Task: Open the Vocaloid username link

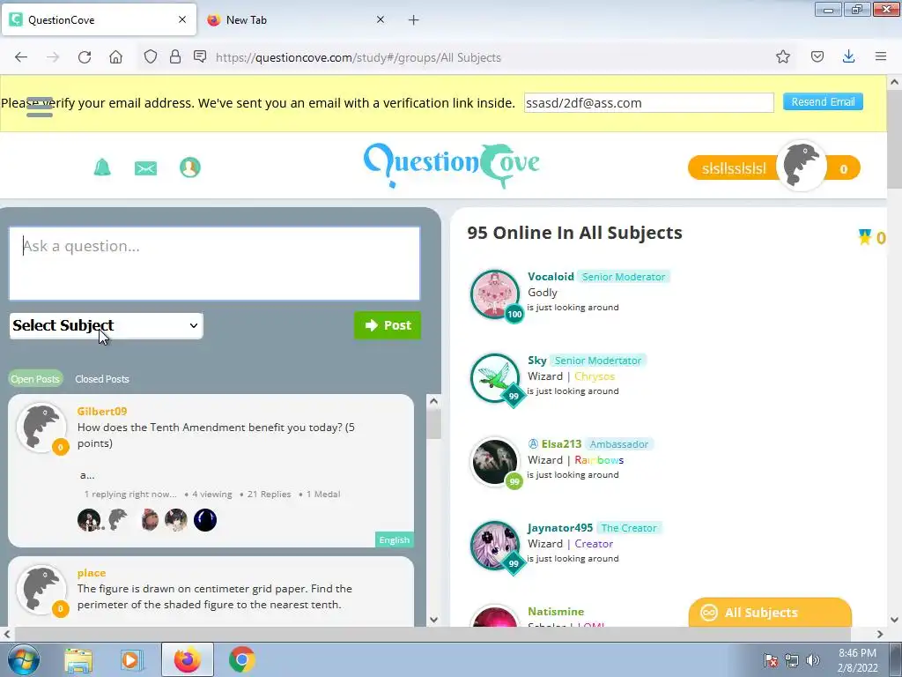Action: pyautogui.click(x=551, y=276)
